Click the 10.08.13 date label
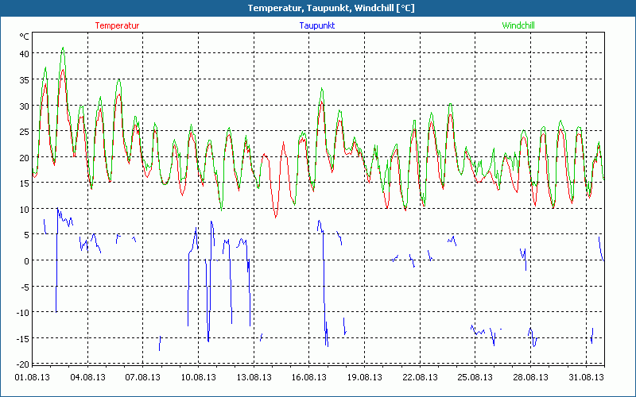The height and width of the screenshot is (397, 636). (199, 378)
